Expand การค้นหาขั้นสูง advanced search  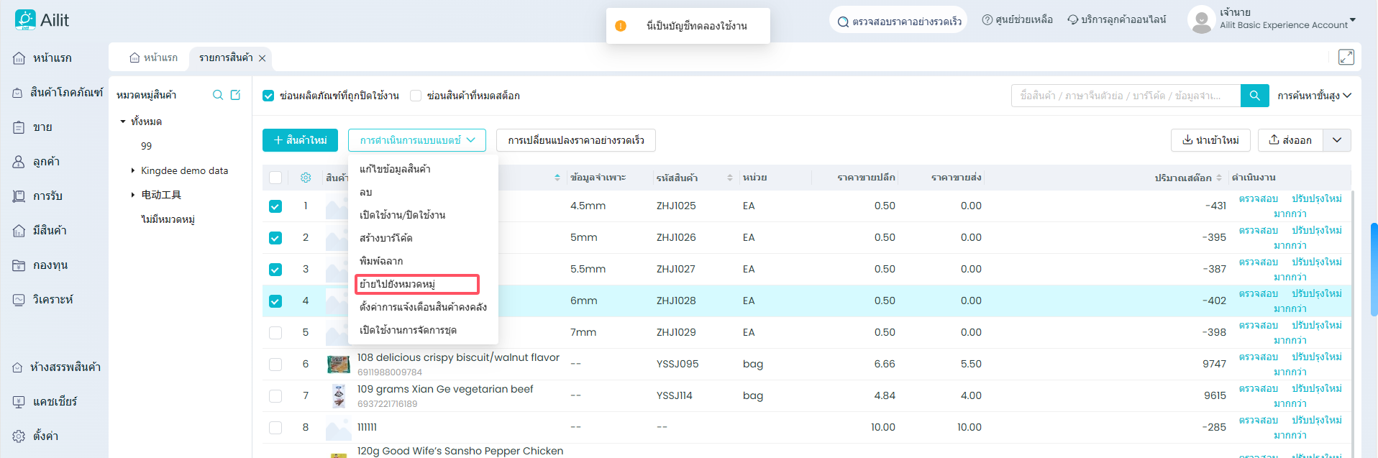point(1314,96)
